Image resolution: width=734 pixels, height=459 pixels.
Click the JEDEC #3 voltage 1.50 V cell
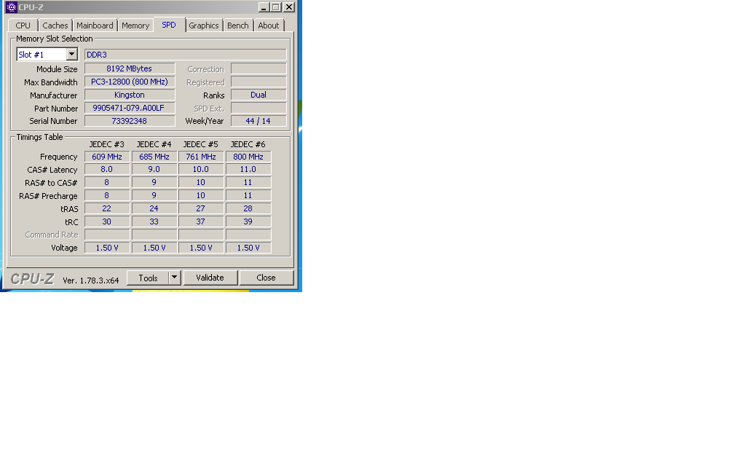[107, 248]
